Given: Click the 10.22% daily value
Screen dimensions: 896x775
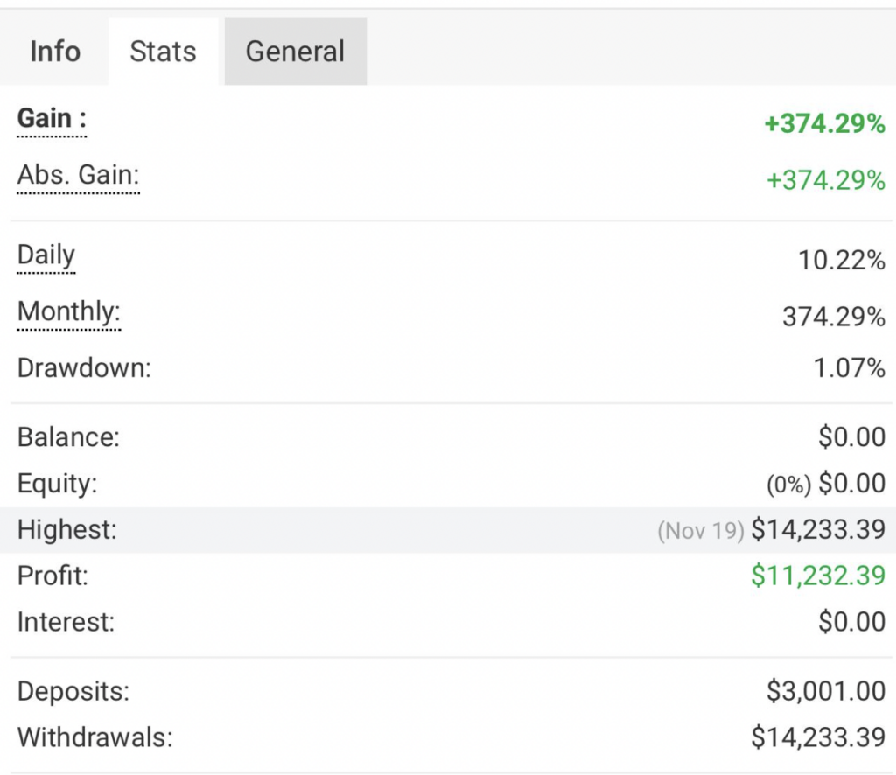Looking at the screenshot, I should pyautogui.click(x=841, y=260).
